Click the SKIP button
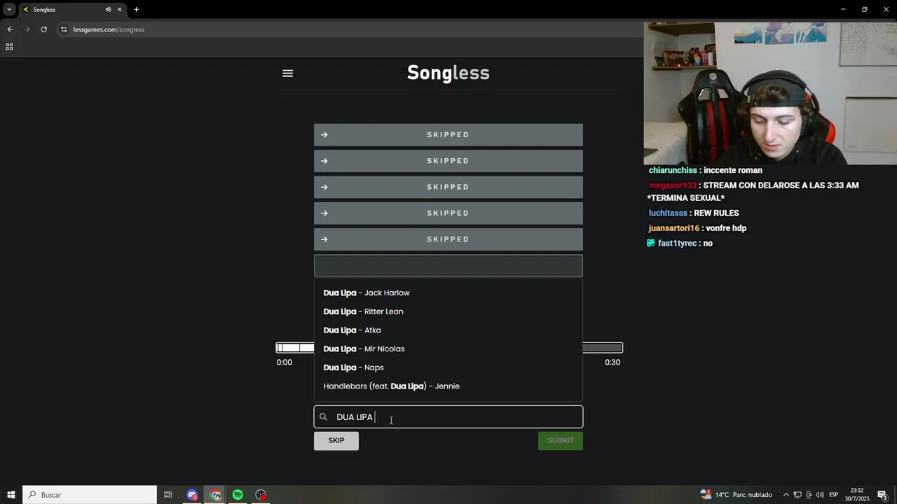This screenshot has height=504, width=897. [x=336, y=441]
